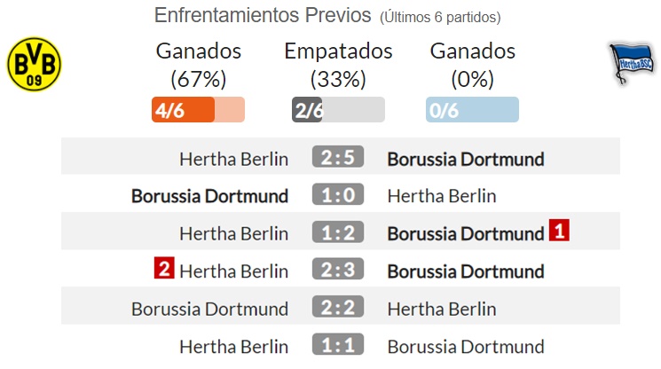
Task: Click bold Borussia Dortmund in 1:0 row
Action: coord(210,196)
